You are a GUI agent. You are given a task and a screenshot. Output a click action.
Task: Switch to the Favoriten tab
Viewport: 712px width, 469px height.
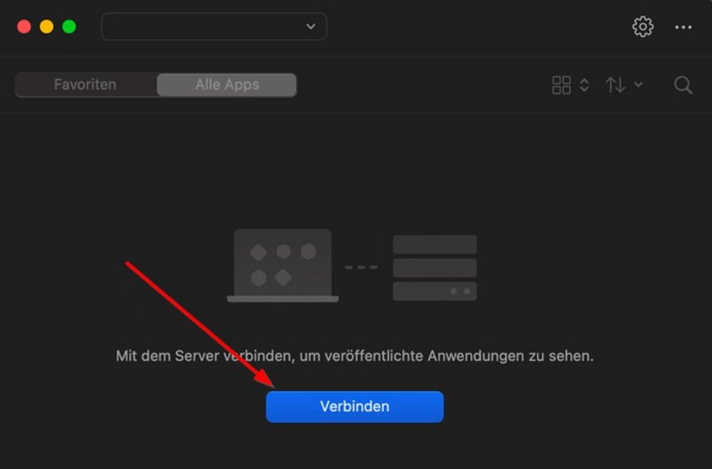pyautogui.click(x=85, y=85)
